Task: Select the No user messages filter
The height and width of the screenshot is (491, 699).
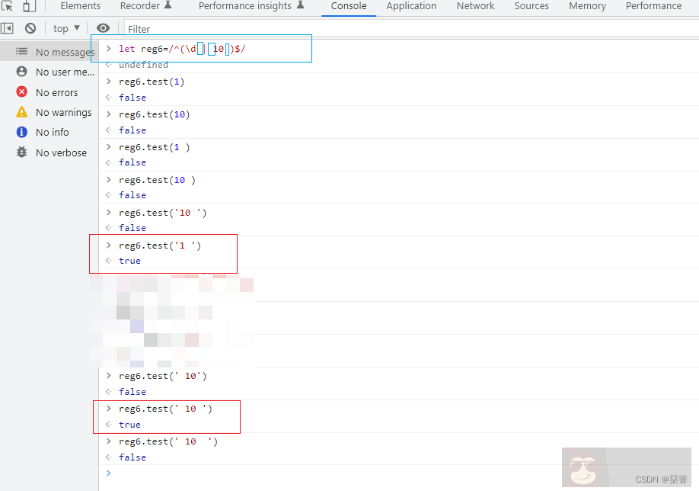Action: [64, 72]
